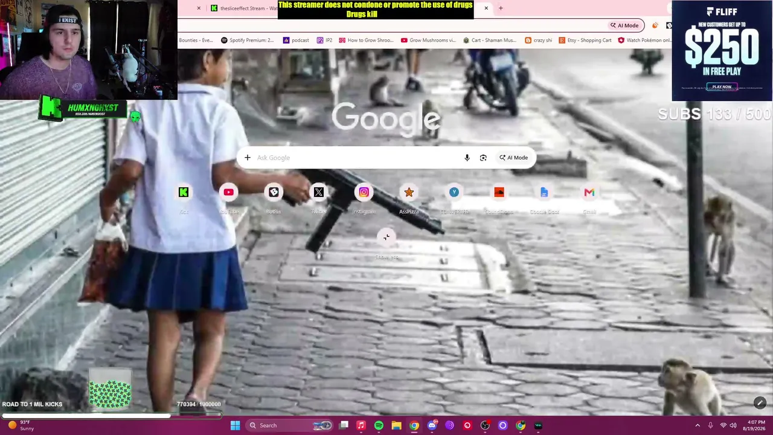Open the Bounties - Eve... bookmark
Screen dimensions: 773x435
tap(196, 40)
